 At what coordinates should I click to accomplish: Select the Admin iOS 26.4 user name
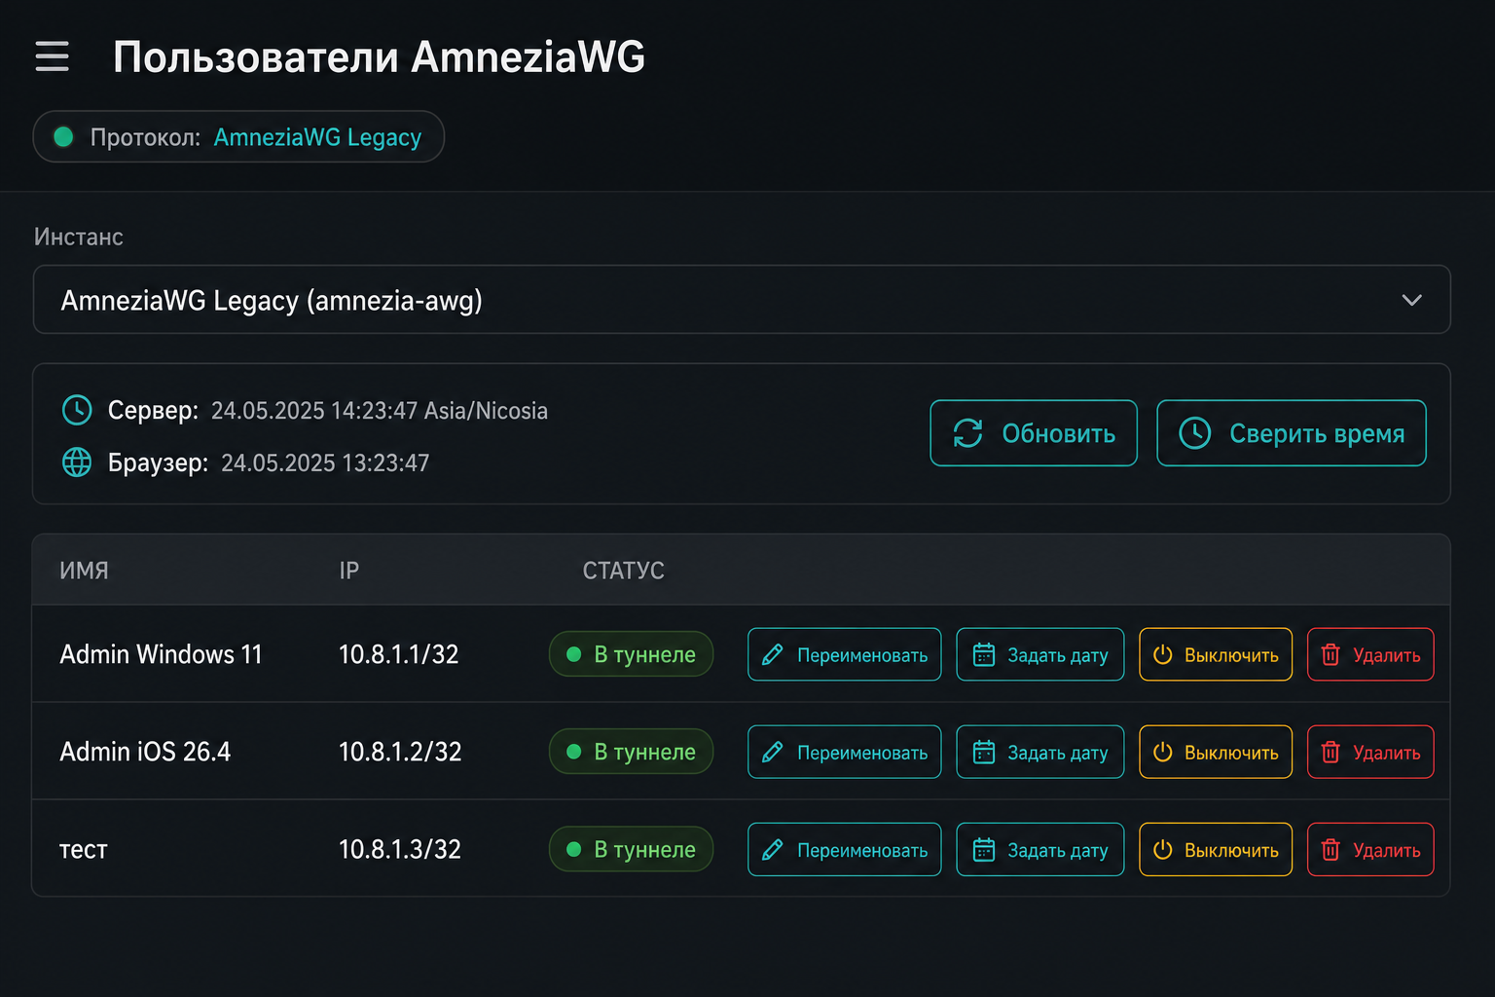pyautogui.click(x=145, y=752)
